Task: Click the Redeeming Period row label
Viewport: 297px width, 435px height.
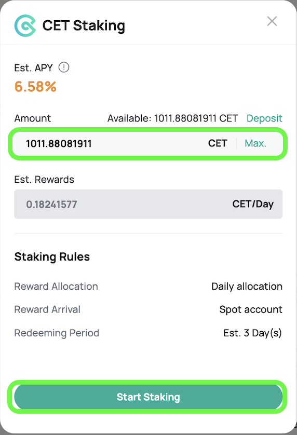Action: 57,333
